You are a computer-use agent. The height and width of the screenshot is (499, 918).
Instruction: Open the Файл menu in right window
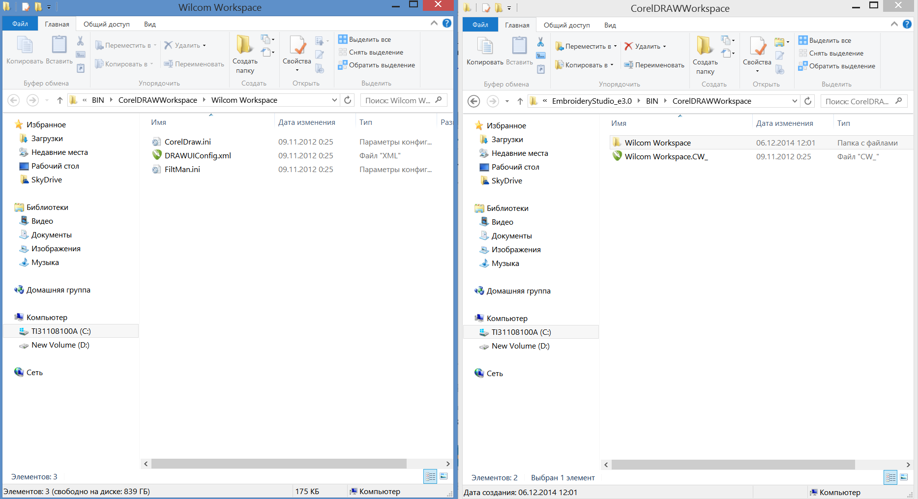point(480,25)
